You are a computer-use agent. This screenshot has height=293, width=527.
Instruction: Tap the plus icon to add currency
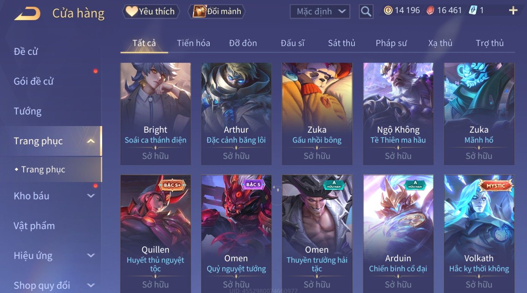513,10
